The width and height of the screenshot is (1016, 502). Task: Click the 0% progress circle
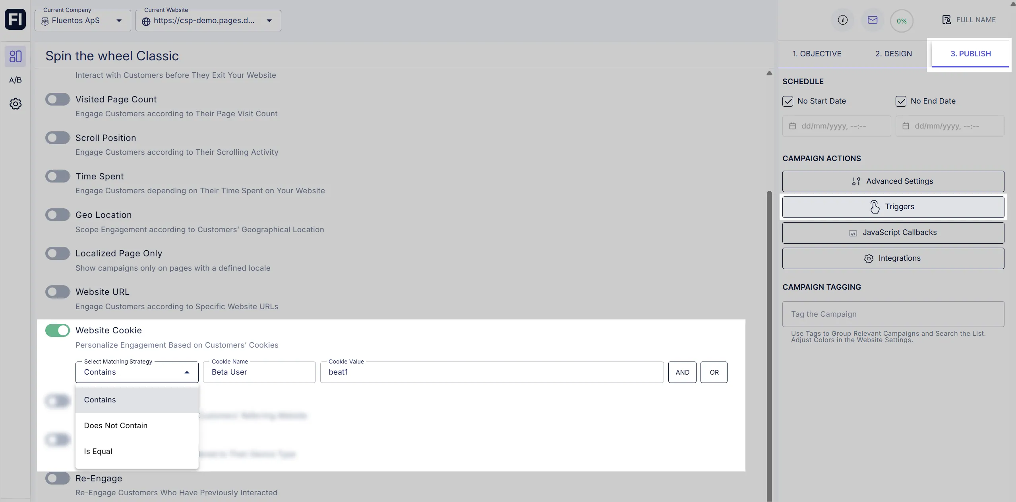(901, 21)
